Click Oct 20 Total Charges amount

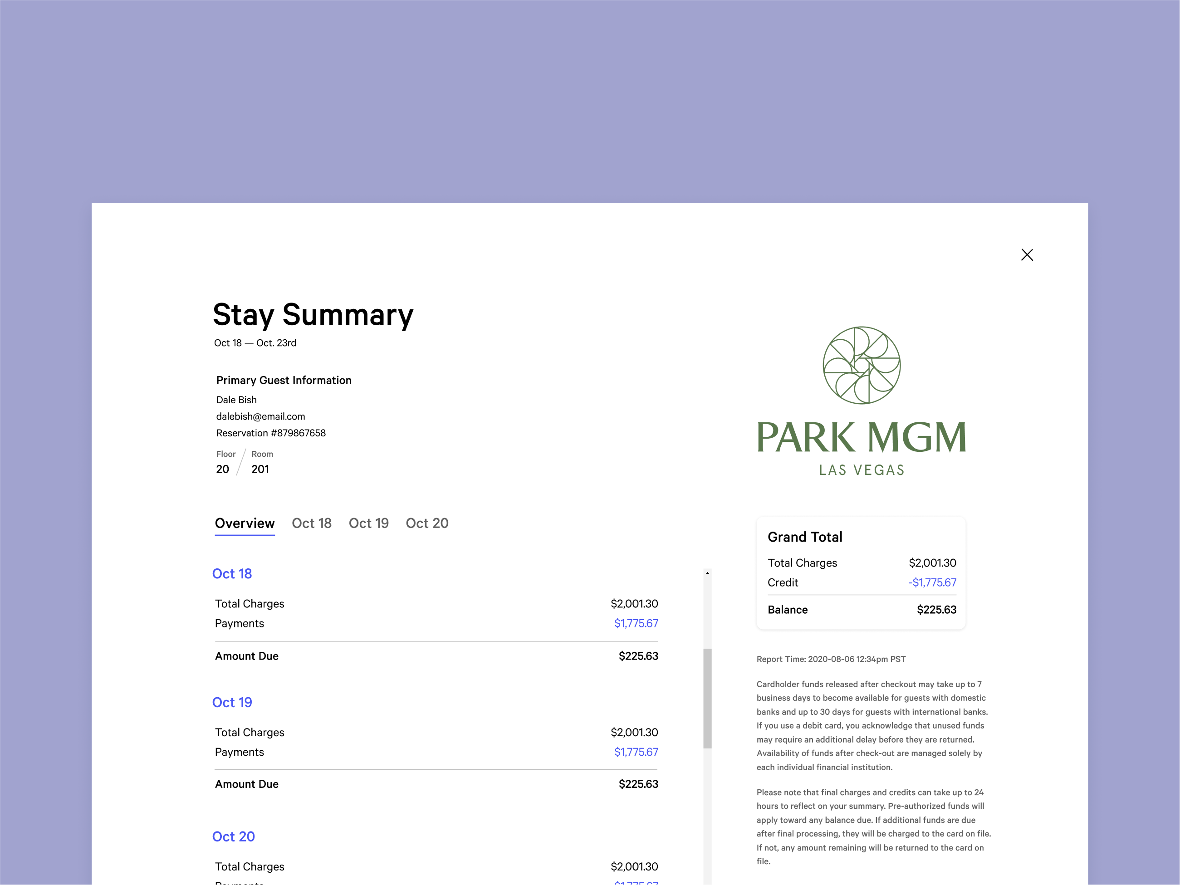(634, 867)
